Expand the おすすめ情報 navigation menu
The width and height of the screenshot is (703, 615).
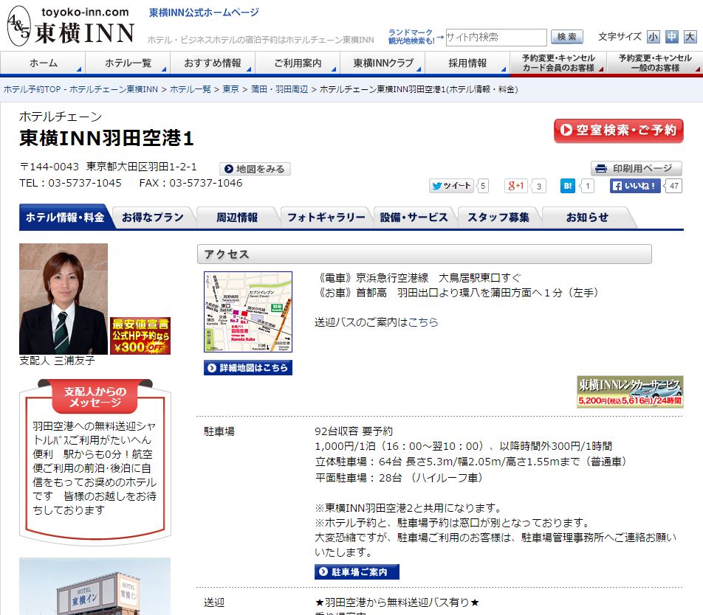213,63
